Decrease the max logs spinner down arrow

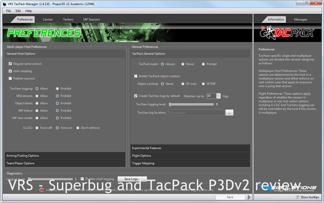pos(218,97)
